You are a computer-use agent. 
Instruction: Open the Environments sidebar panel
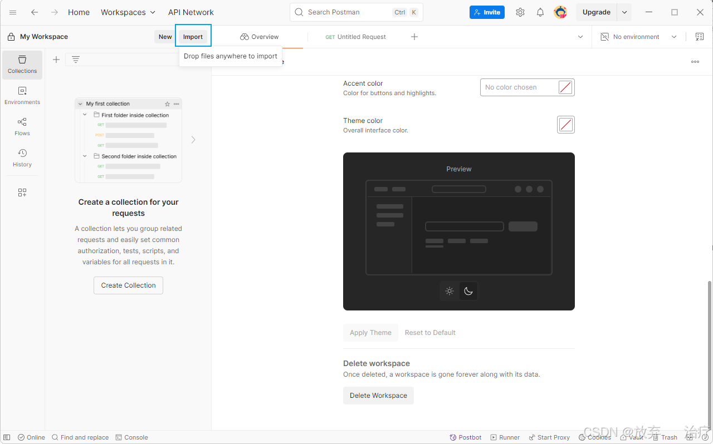point(22,96)
